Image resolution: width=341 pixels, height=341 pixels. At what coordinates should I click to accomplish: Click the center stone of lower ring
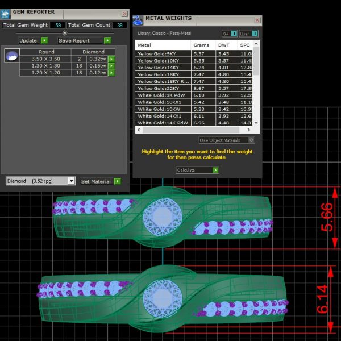163,299
